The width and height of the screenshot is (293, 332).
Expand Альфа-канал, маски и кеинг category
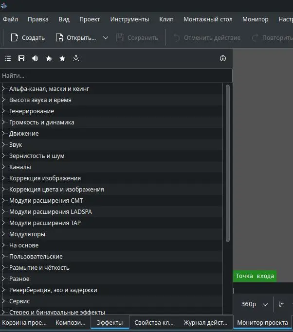[3, 89]
